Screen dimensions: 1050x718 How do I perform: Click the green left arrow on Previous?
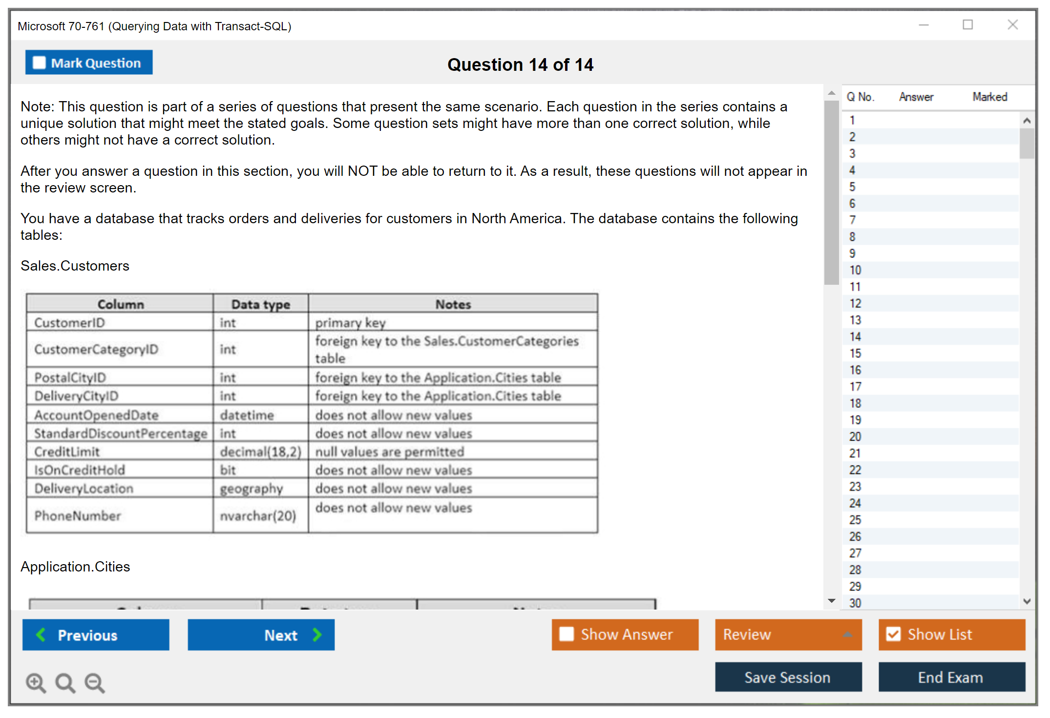pos(42,634)
